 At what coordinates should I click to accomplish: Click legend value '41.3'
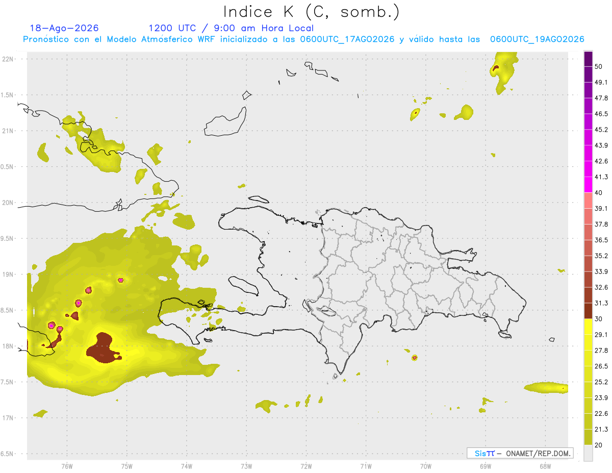(602, 177)
